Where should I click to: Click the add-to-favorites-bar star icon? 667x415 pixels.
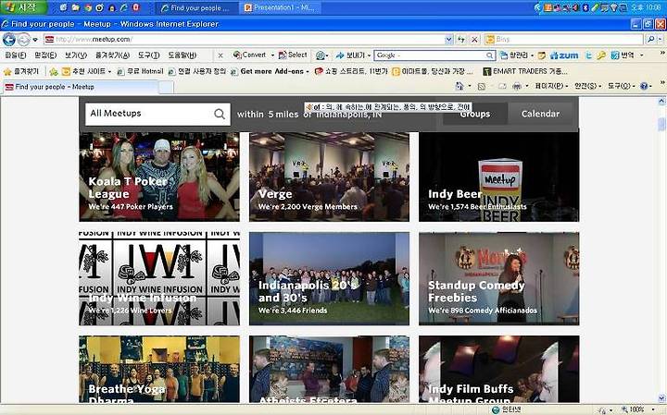pos(53,71)
